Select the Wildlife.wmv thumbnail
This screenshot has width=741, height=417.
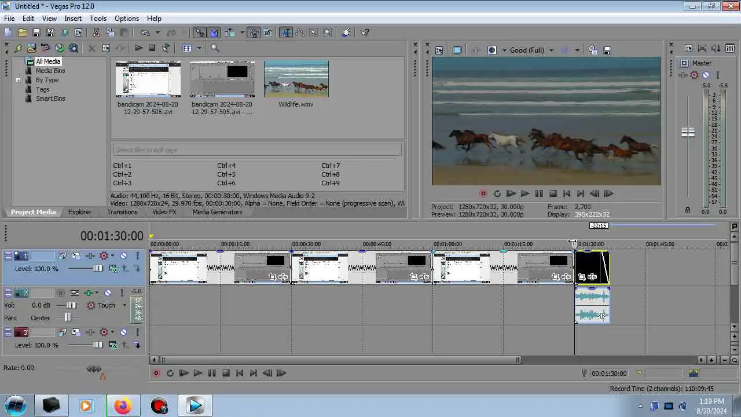point(296,79)
